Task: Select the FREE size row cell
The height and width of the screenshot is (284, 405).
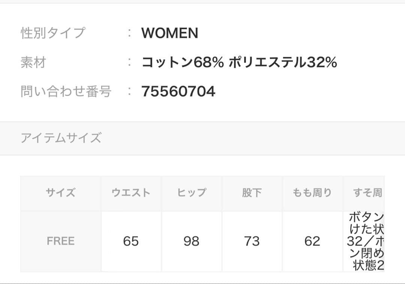Action: (x=61, y=241)
